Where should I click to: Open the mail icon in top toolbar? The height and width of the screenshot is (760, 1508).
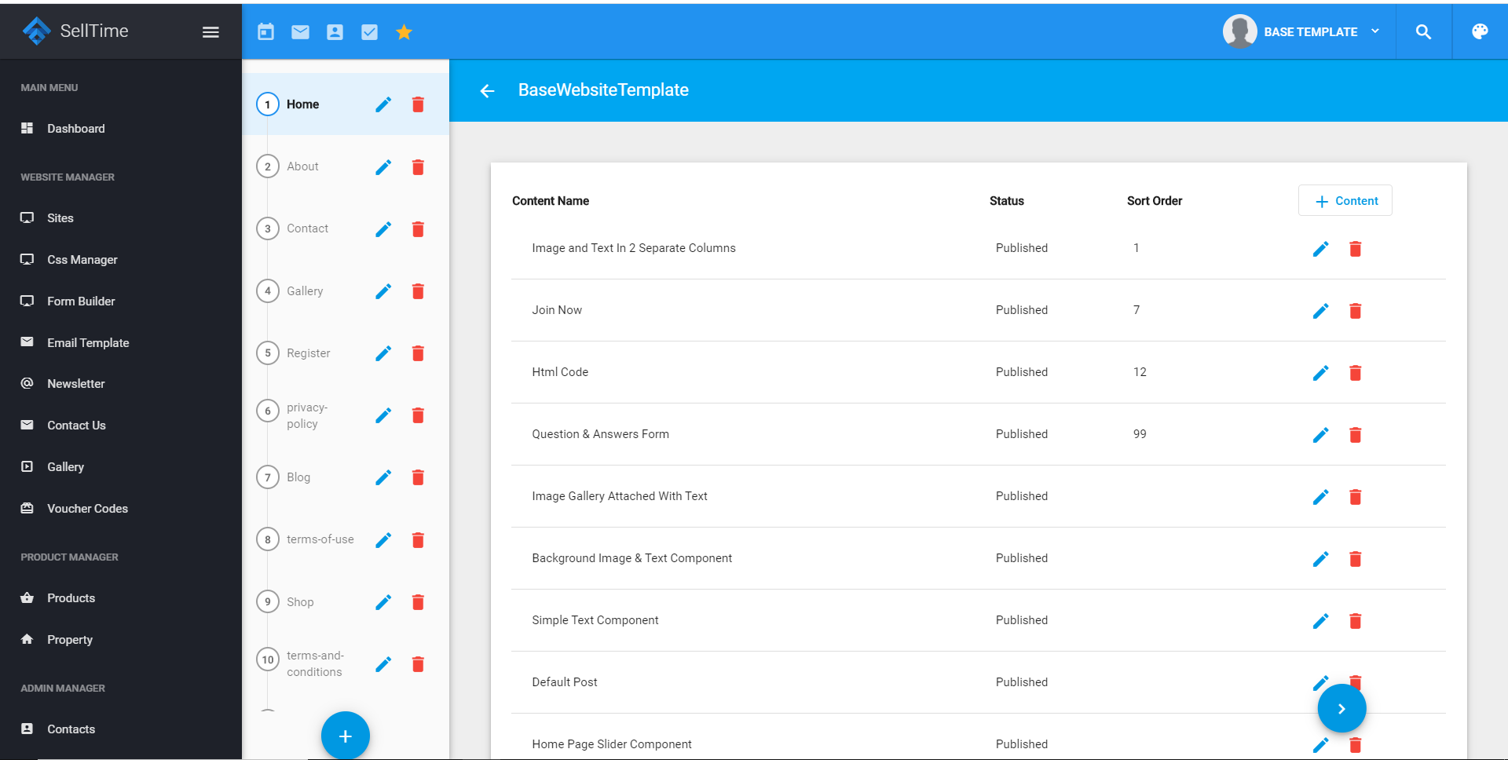click(x=300, y=32)
